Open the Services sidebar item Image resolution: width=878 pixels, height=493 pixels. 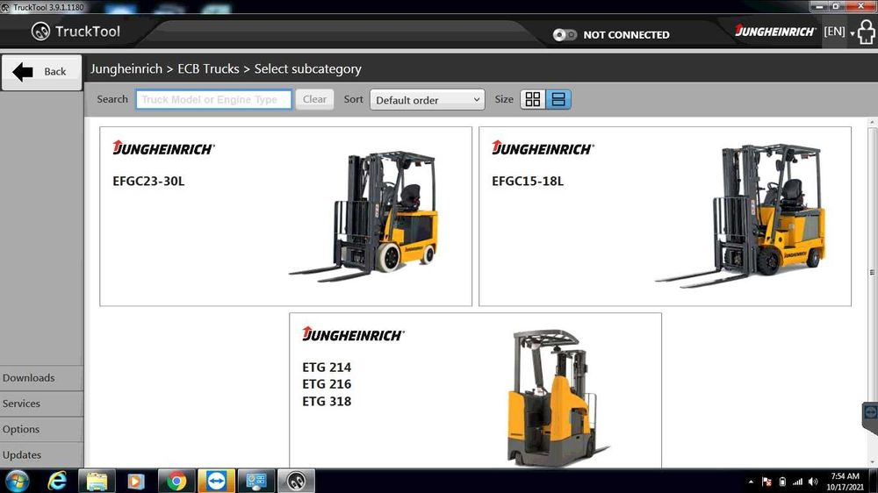pos(41,404)
